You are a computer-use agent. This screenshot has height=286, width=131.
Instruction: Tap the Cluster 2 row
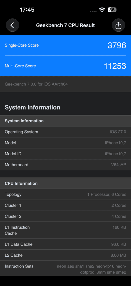65,216
